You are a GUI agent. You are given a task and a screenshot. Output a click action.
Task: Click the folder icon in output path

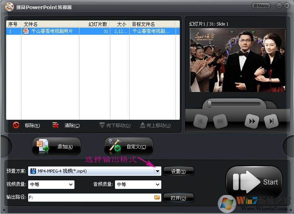(x=157, y=197)
